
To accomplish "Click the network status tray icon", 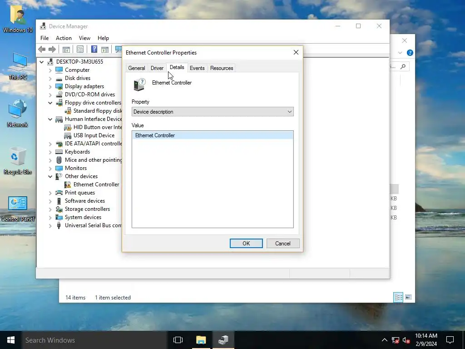I will pyautogui.click(x=396, y=340).
